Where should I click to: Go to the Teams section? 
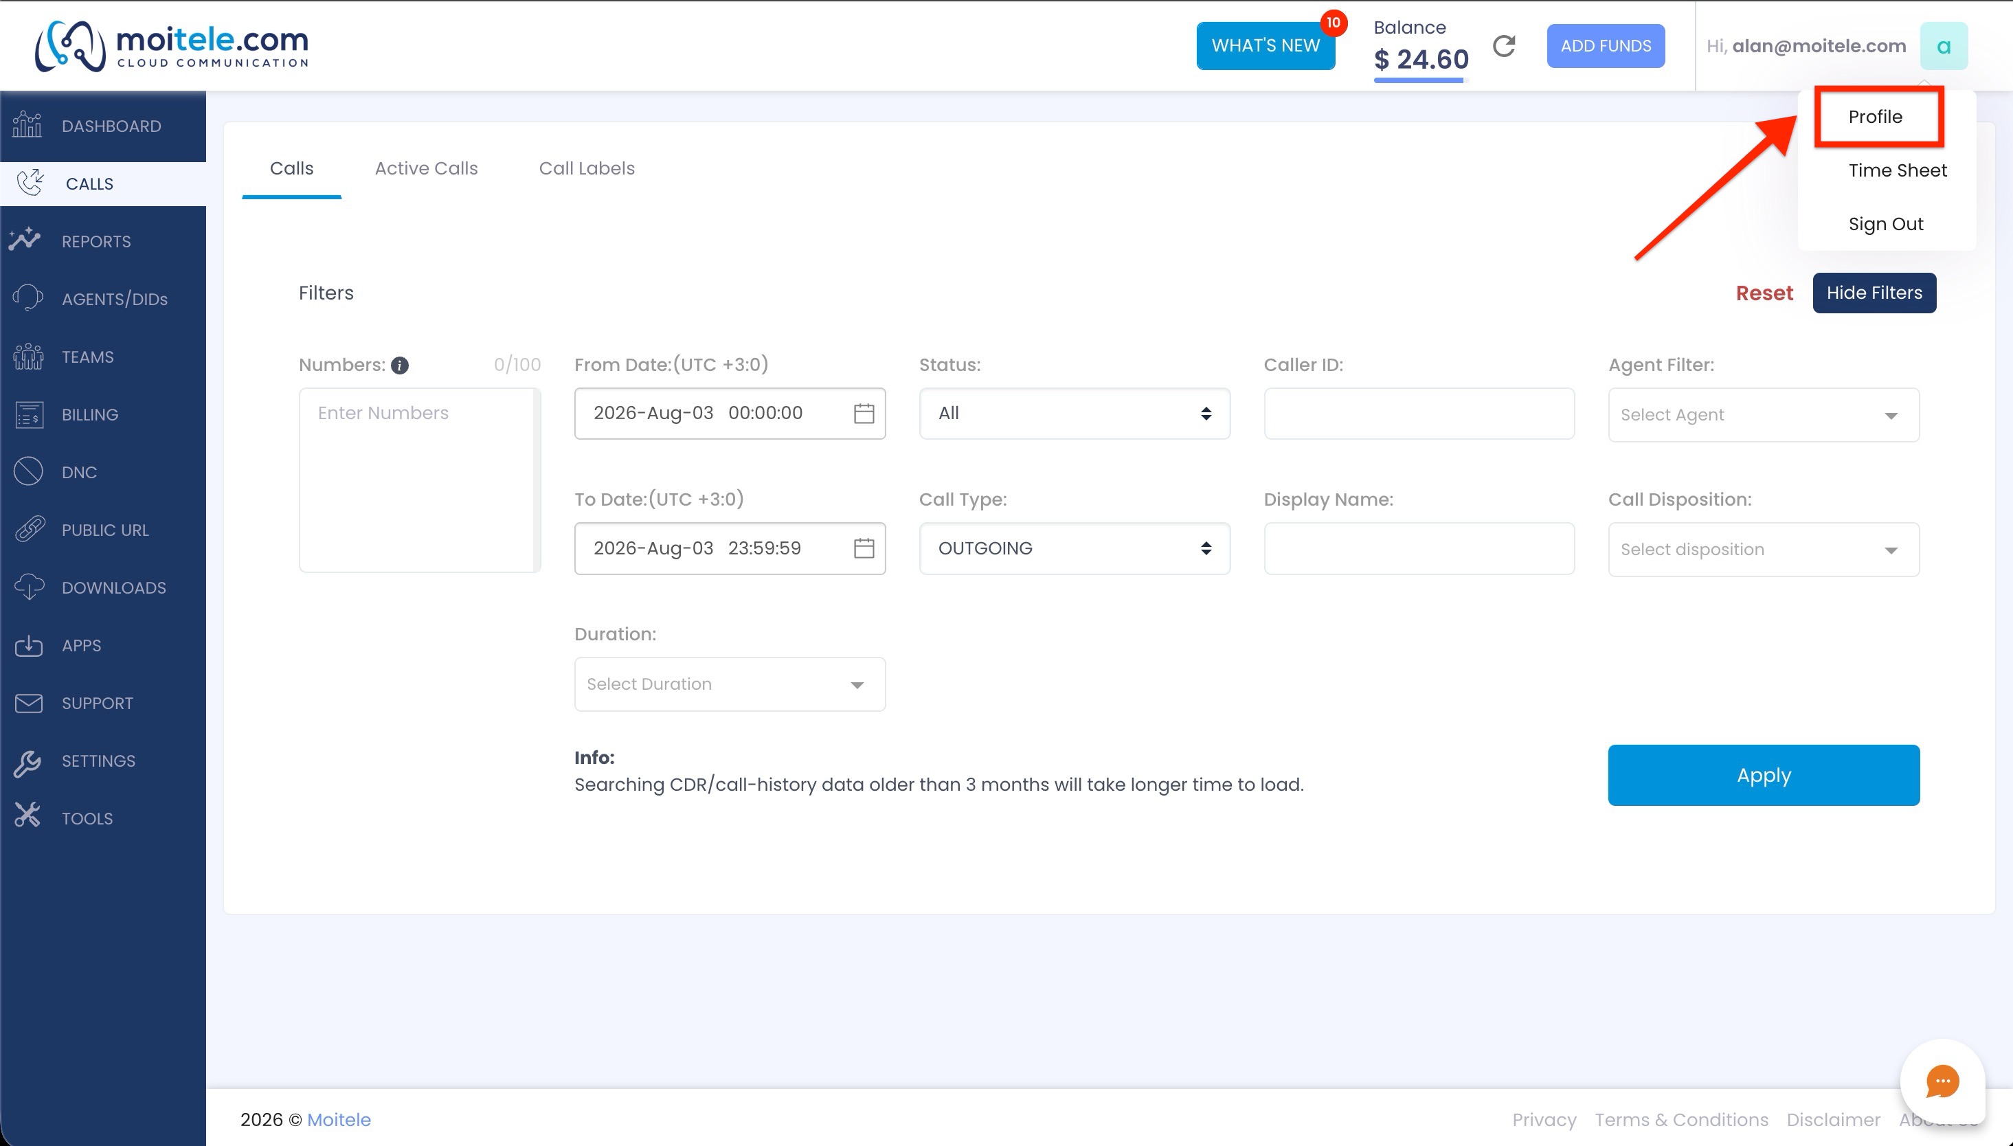pos(103,357)
